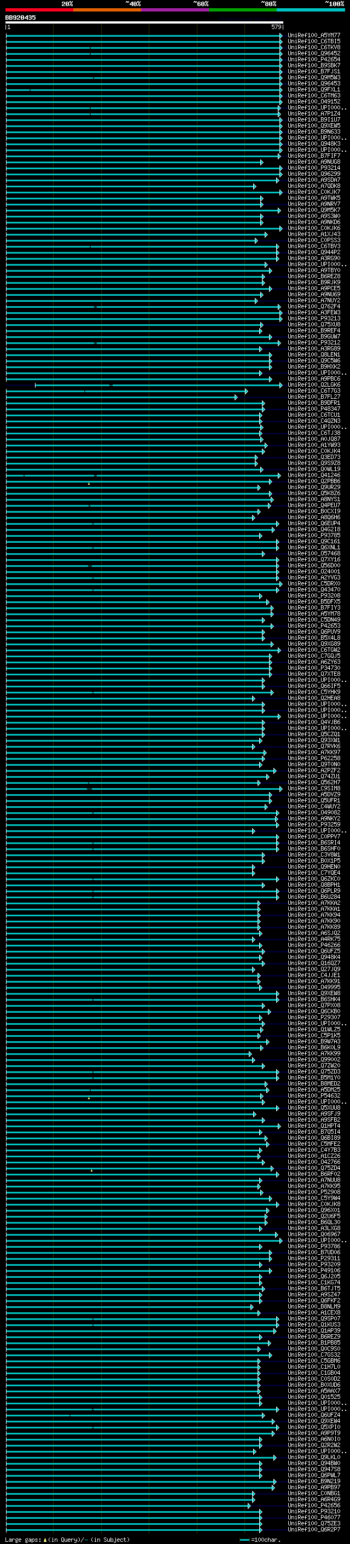The image size is (350, 1544).
Task: Select hit UniRef100_P93210
Action: 314,1511
